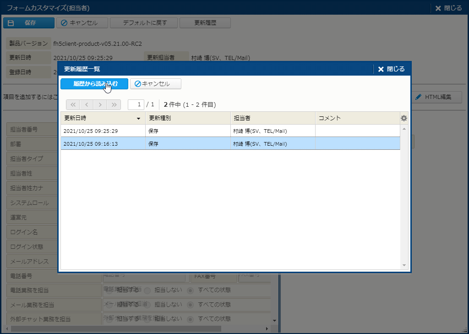Screen dimensions: 469x334
Task: Open the 更新日時 column sort dropdown arrow
Action: (x=139, y=119)
